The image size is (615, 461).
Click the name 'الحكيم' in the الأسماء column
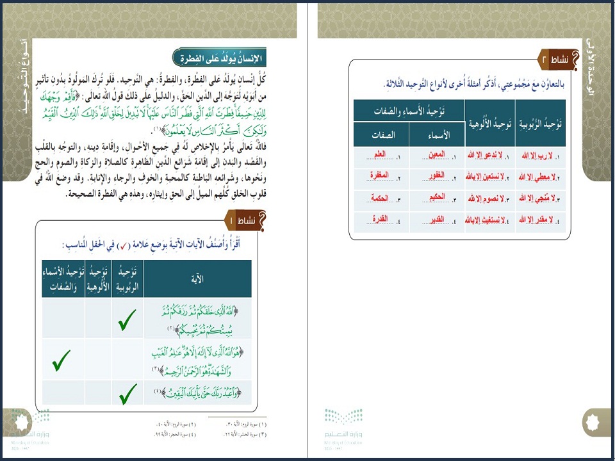coord(437,197)
